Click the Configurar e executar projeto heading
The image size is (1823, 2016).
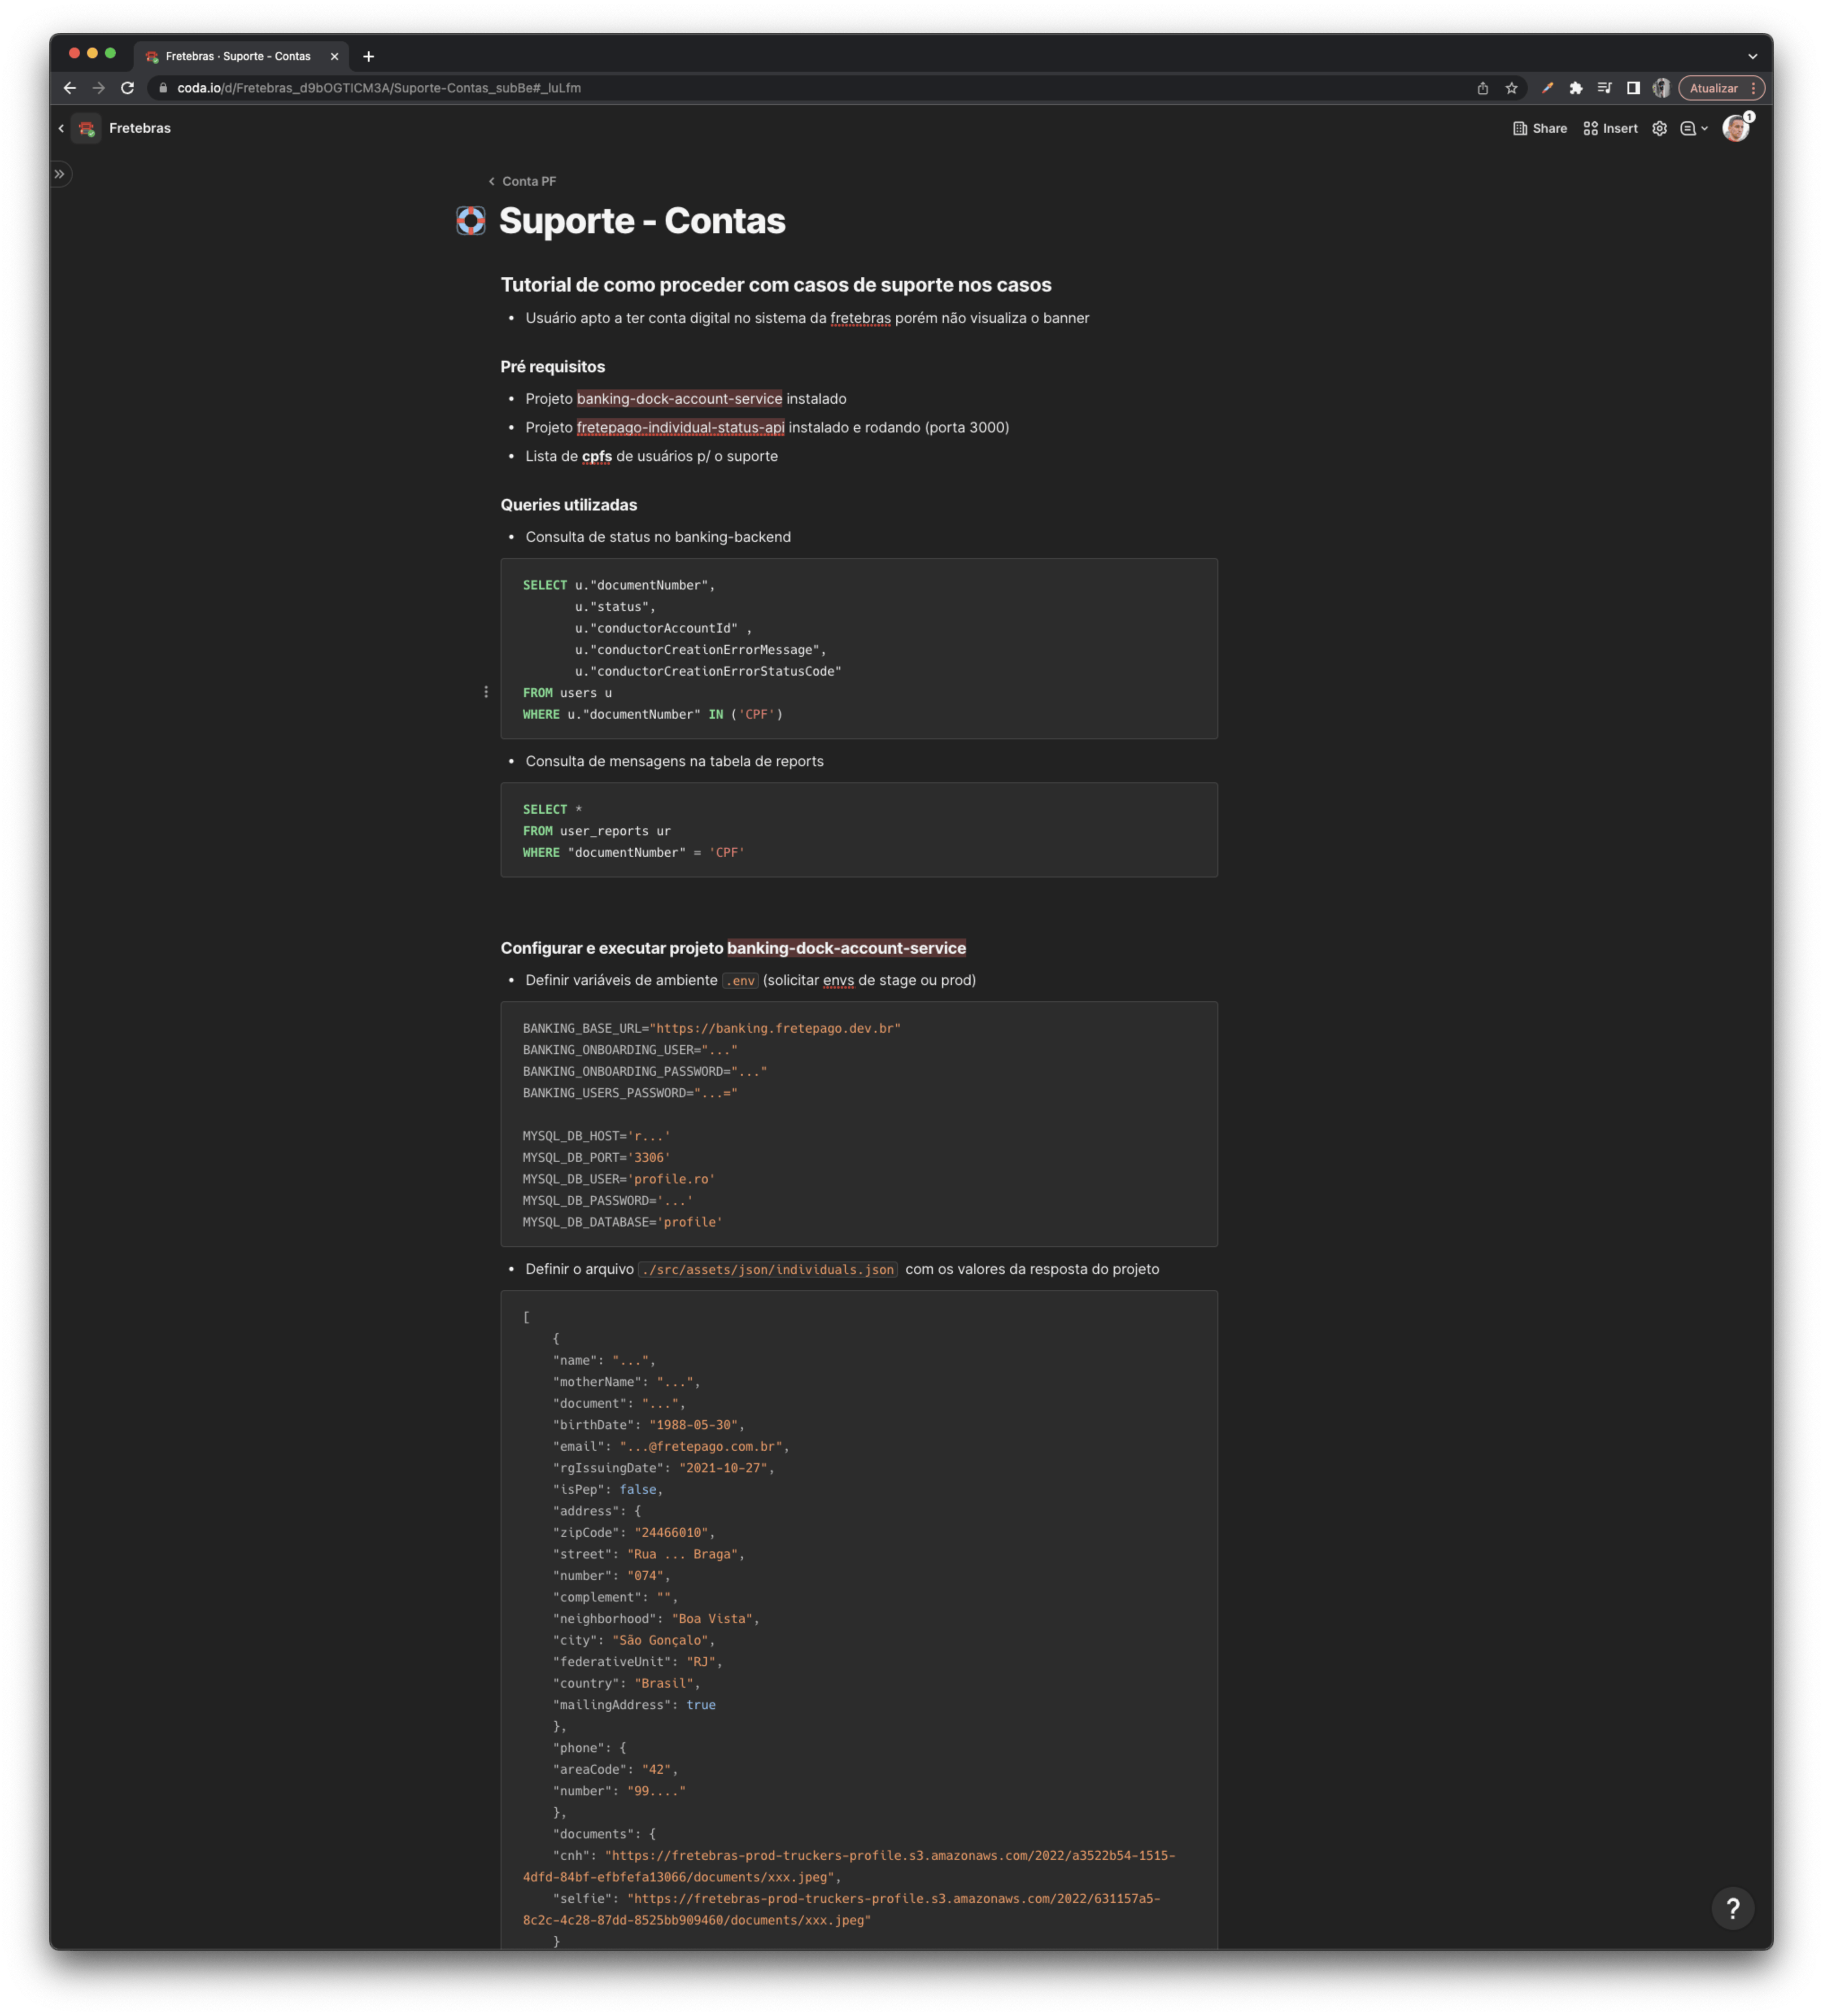[733, 948]
